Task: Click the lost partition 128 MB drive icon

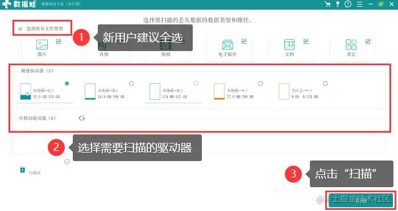Action: coord(284,91)
